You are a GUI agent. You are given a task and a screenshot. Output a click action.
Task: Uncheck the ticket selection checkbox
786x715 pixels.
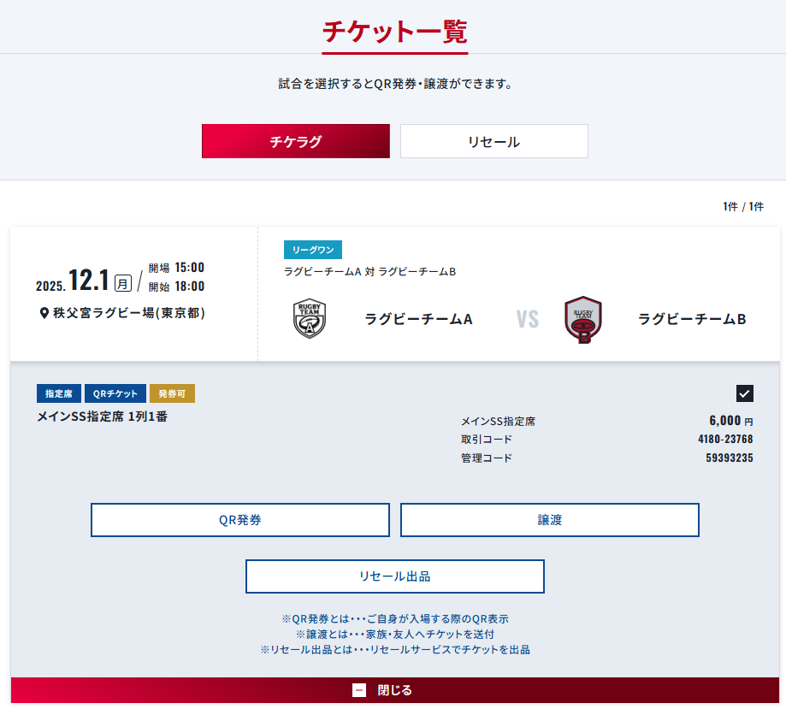744,393
